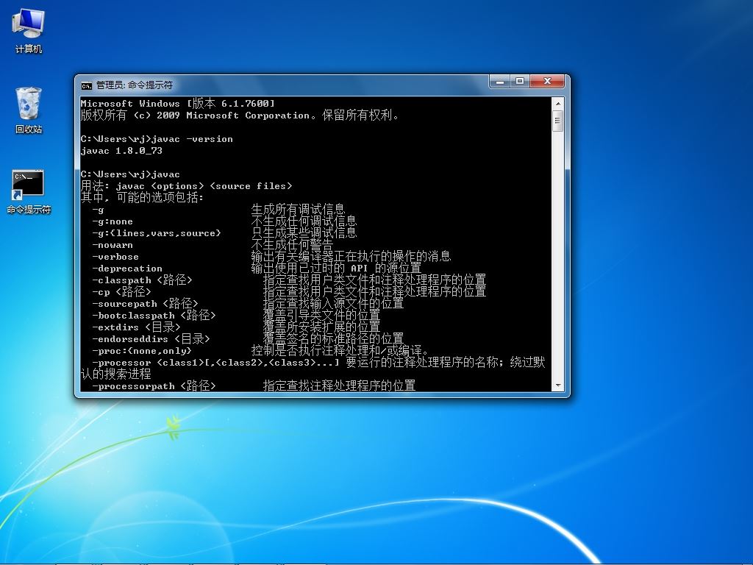753x565 pixels.
Task: Click the '-sourcepath <路径>' option text
Action: [145, 304]
